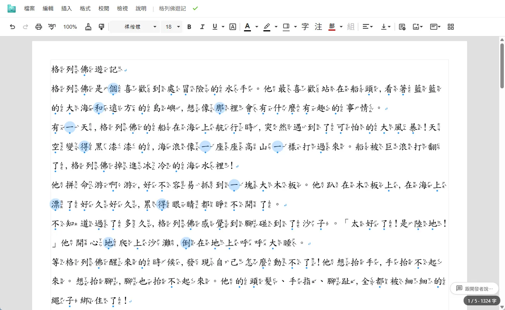Click the redo arrow icon

[26, 27]
